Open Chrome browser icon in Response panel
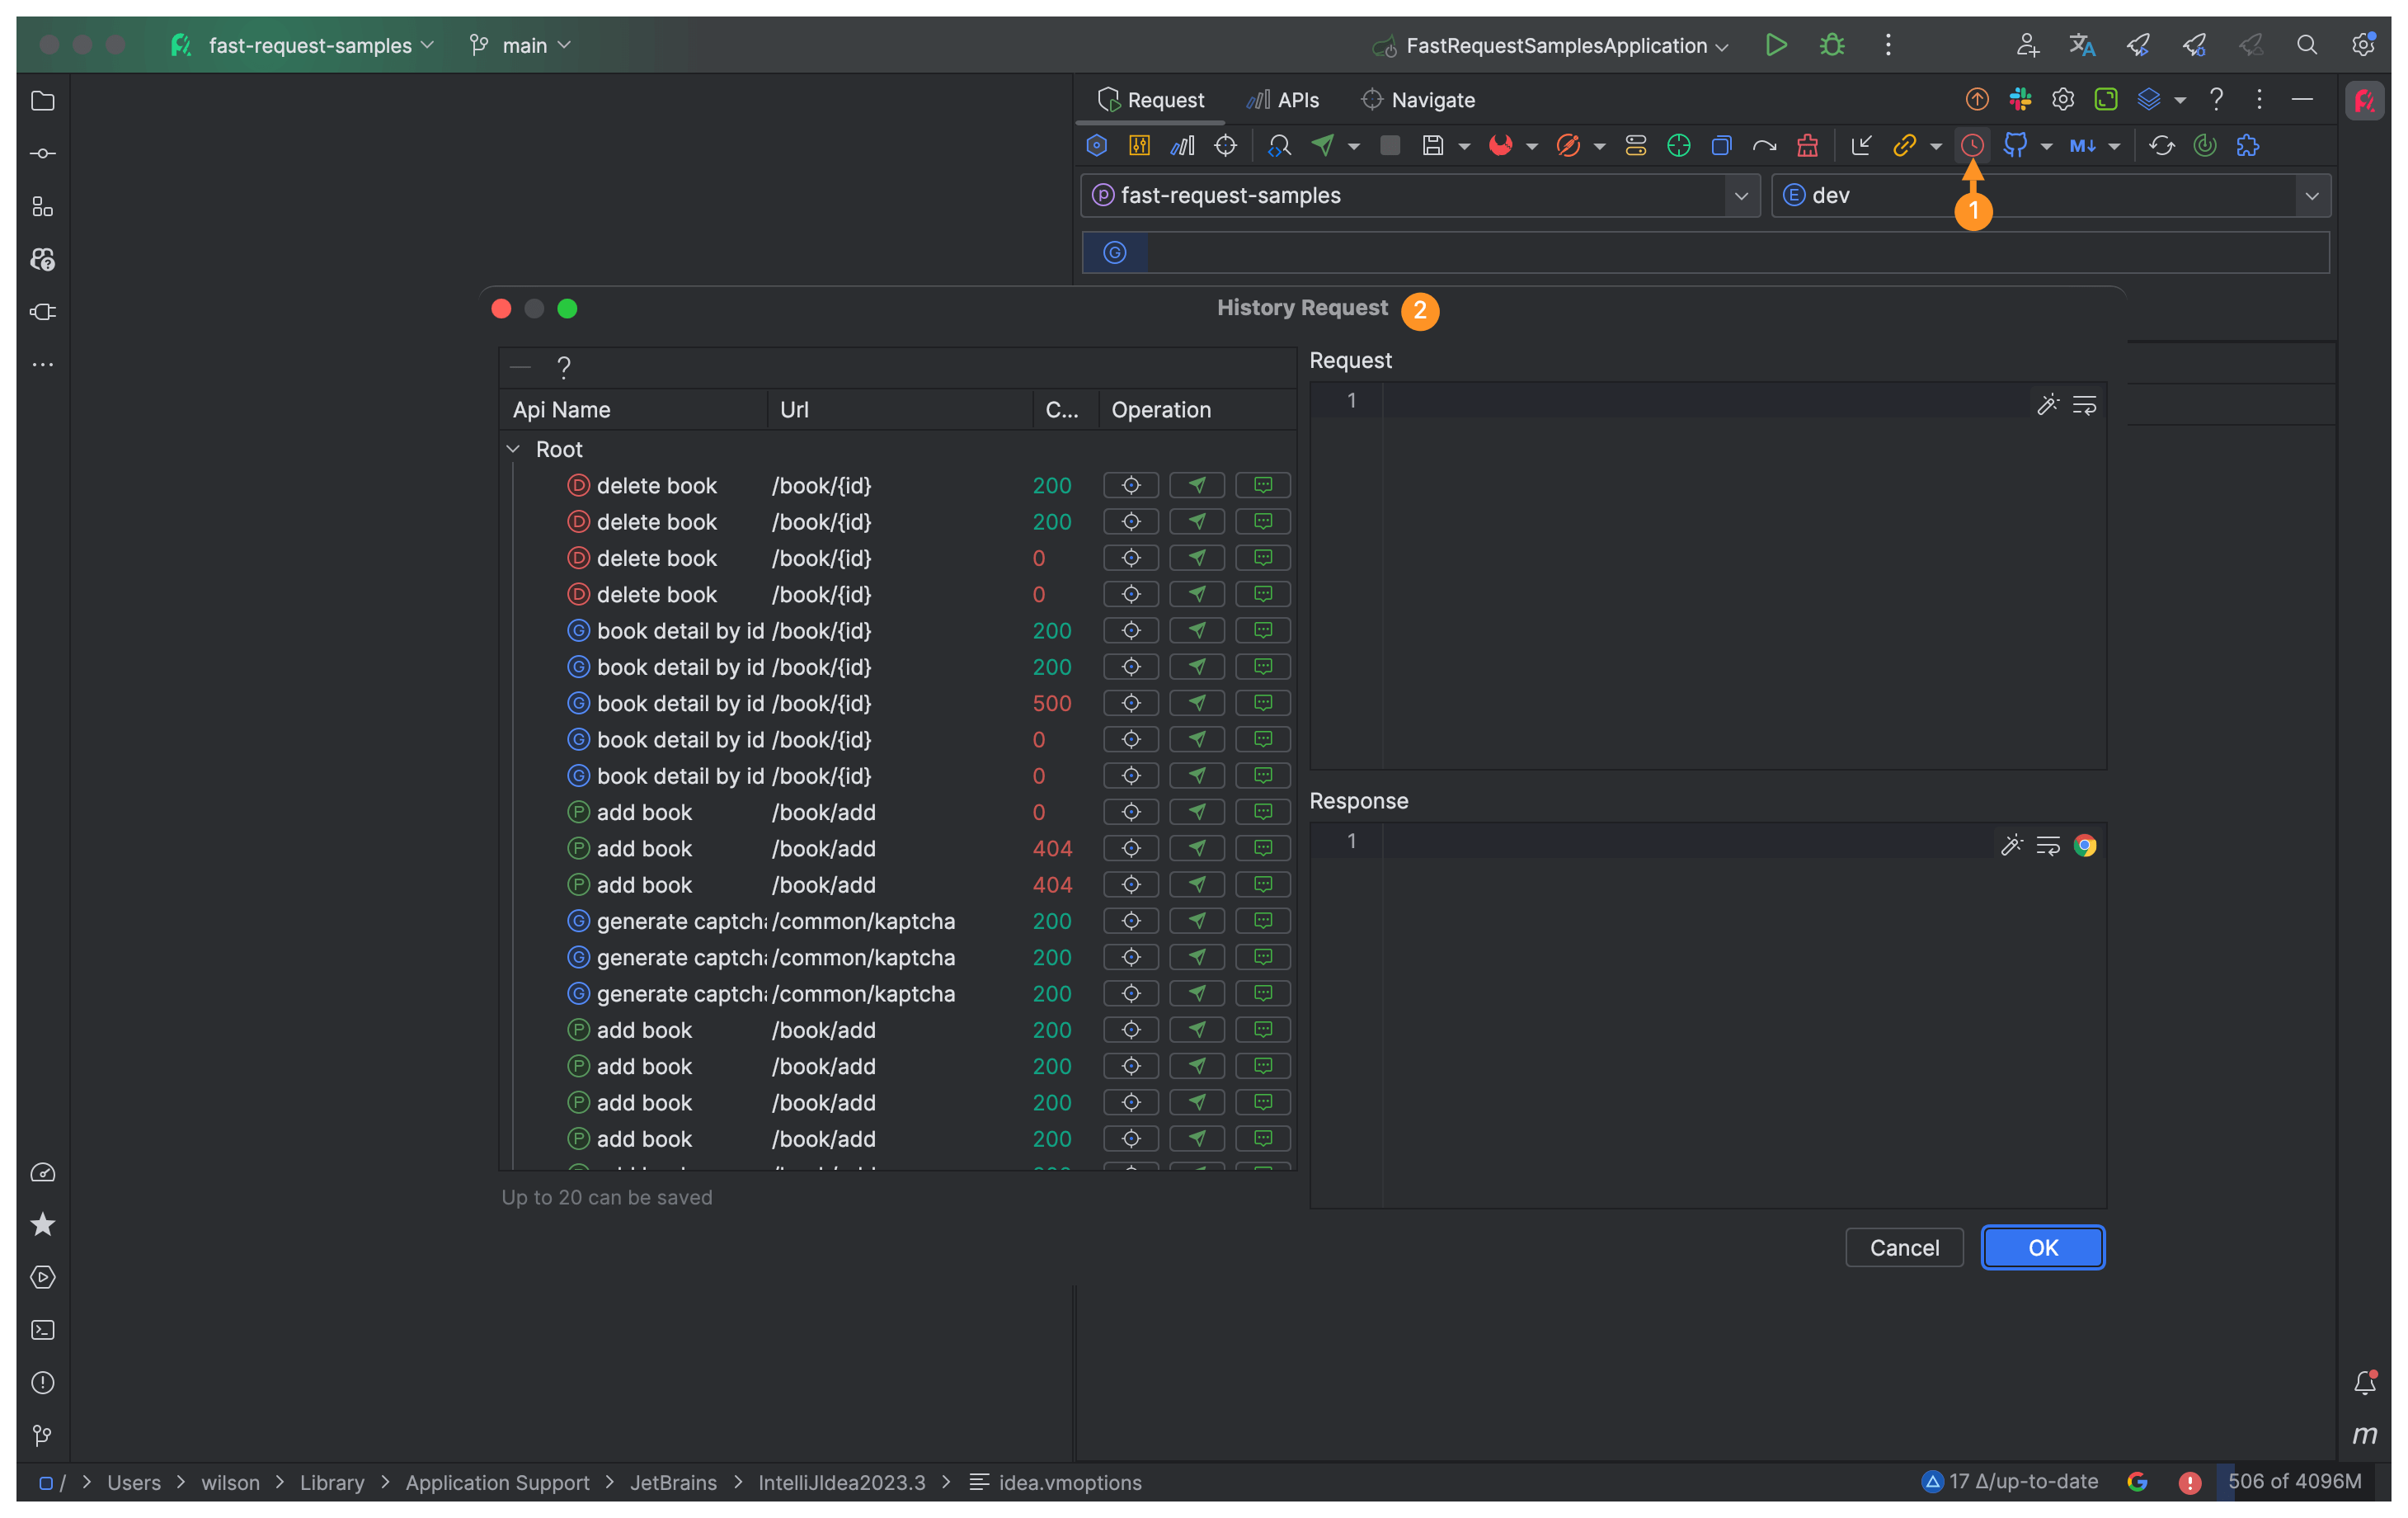The width and height of the screenshot is (2408, 1518). point(2084,846)
